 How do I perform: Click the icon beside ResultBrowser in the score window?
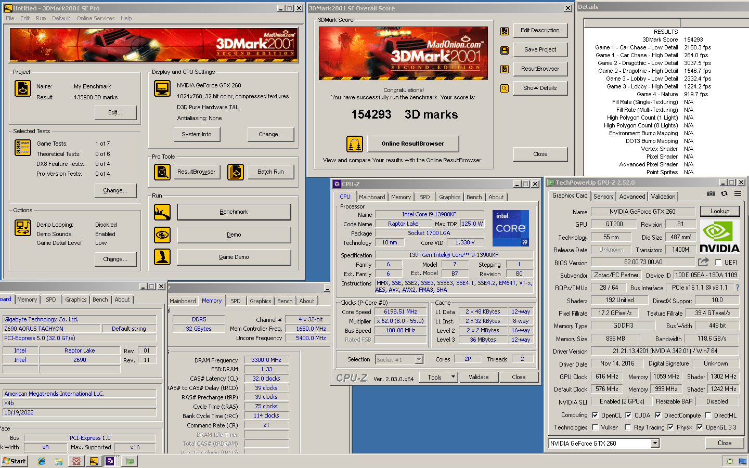505,69
